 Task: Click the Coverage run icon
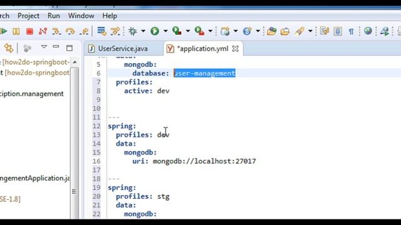177,31
